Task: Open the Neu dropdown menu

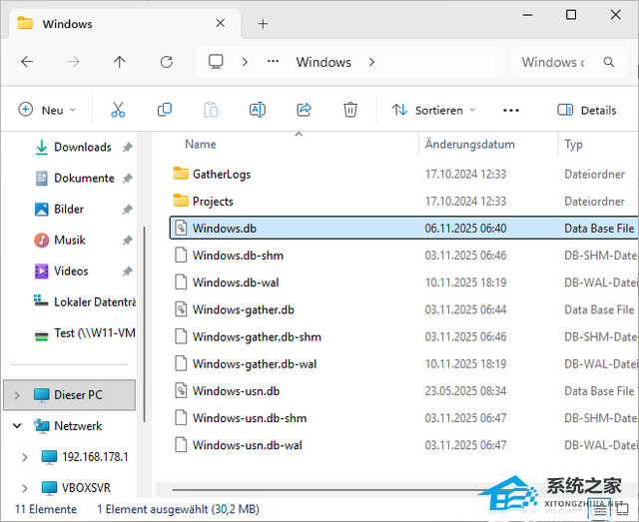Action: [x=47, y=110]
